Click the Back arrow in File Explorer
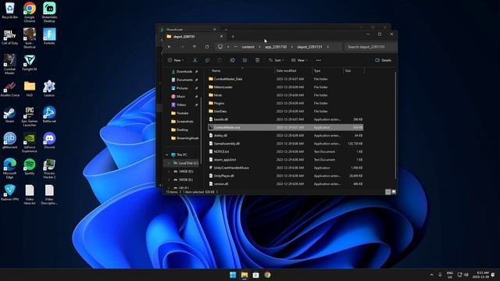 [x=170, y=47]
